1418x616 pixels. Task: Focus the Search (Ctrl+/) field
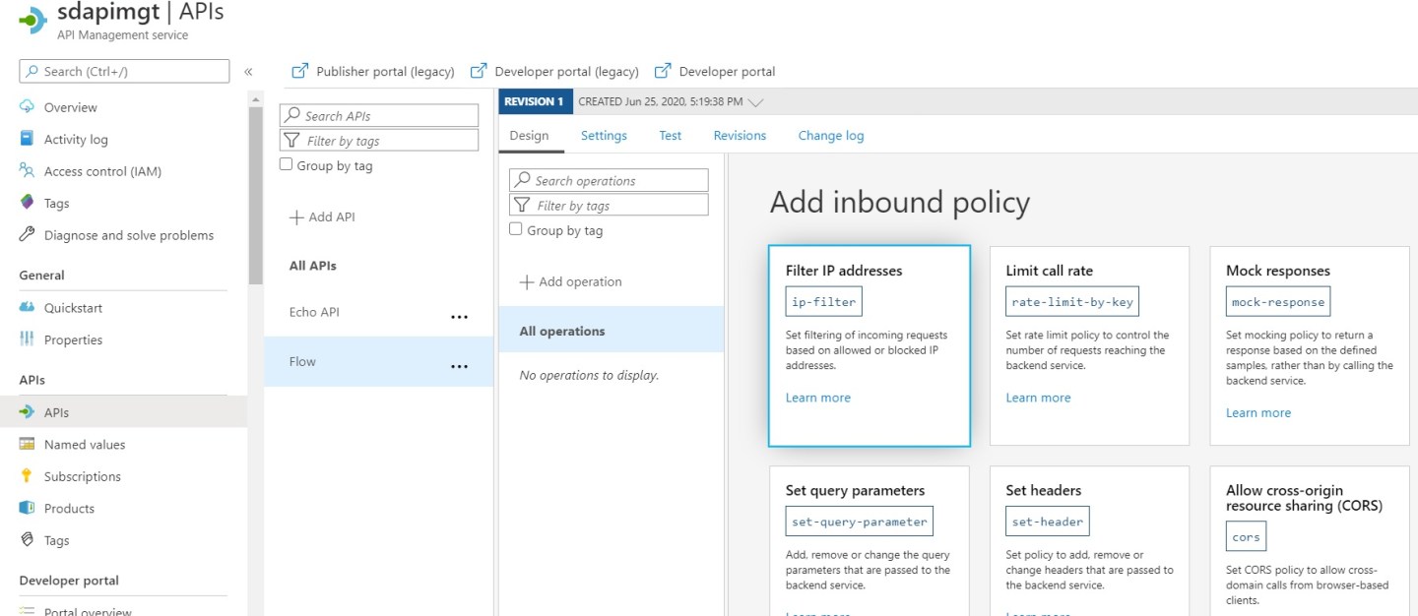[124, 71]
